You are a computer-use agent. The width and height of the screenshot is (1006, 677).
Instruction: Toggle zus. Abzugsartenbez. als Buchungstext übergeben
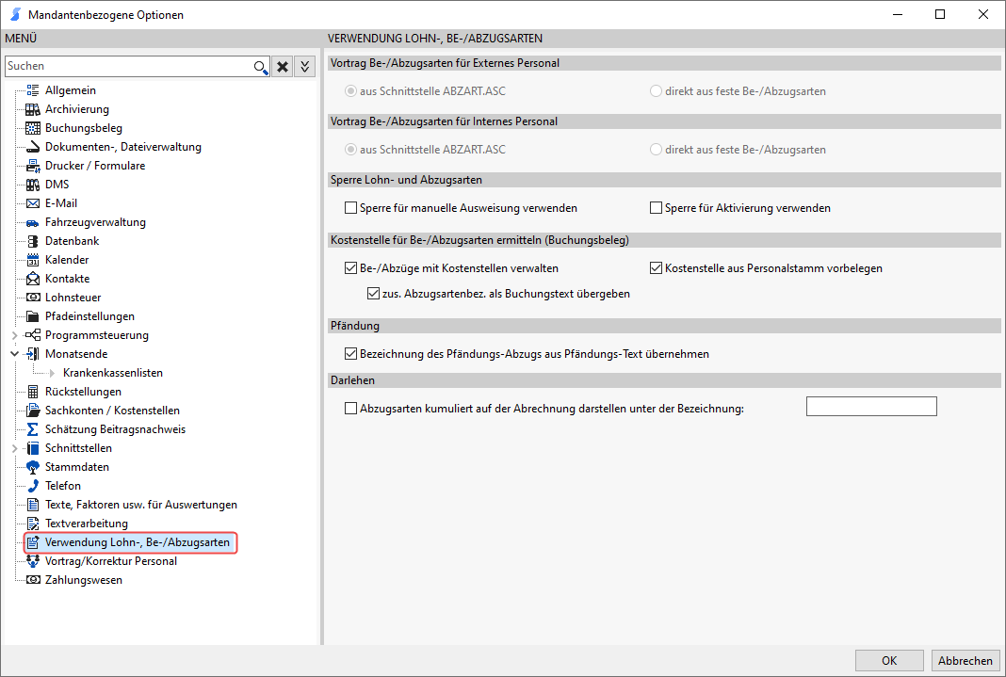click(x=373, y=294)
